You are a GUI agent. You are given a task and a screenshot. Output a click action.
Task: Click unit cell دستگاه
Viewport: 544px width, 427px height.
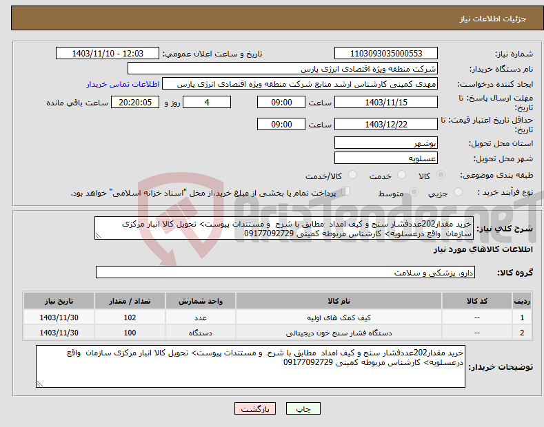[201, 333]
